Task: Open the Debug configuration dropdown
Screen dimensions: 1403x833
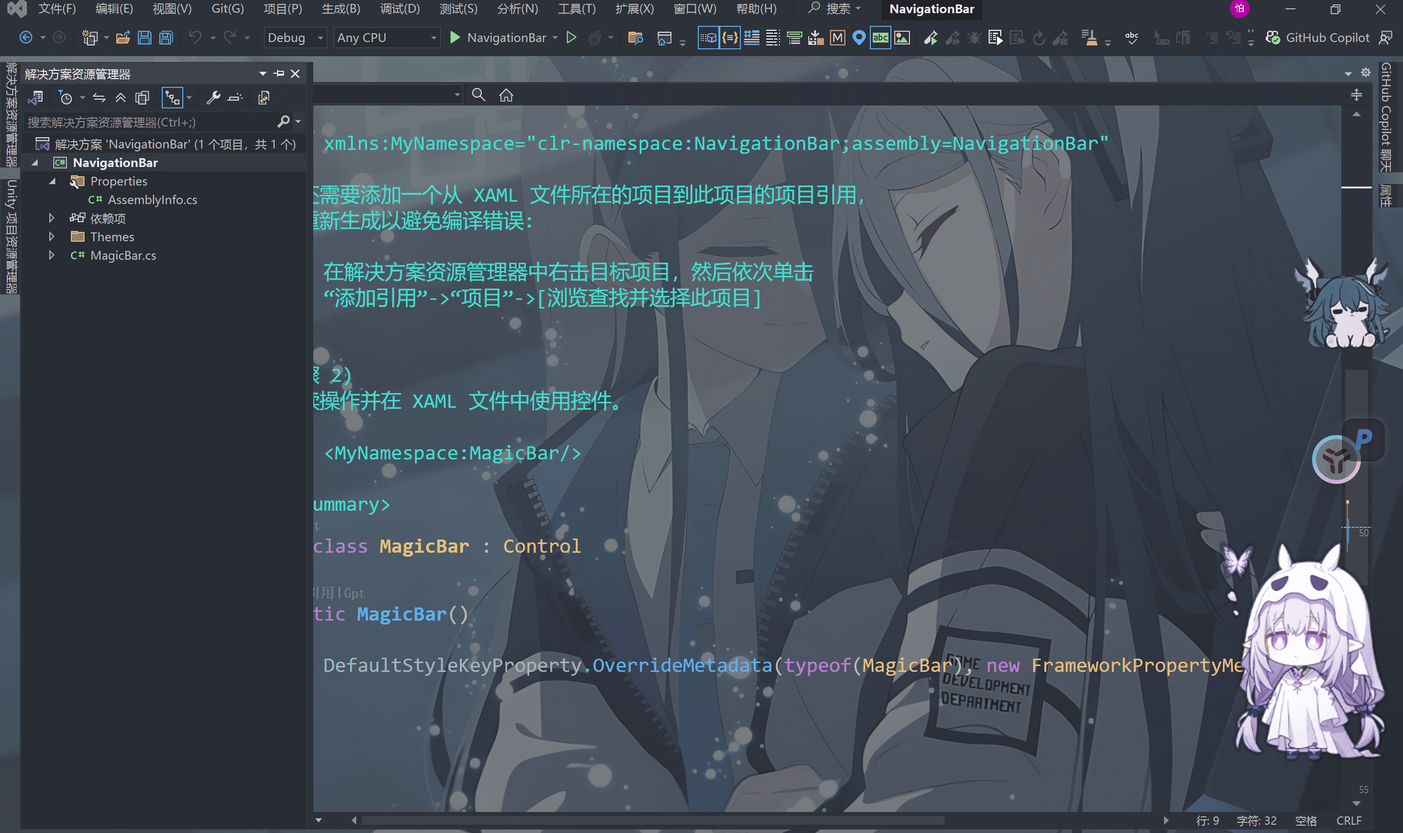Action: pos(296,38)
